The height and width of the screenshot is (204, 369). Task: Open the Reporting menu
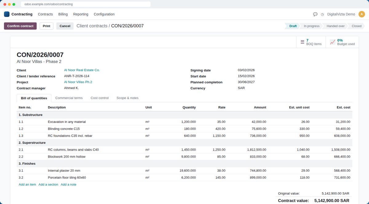81,14
